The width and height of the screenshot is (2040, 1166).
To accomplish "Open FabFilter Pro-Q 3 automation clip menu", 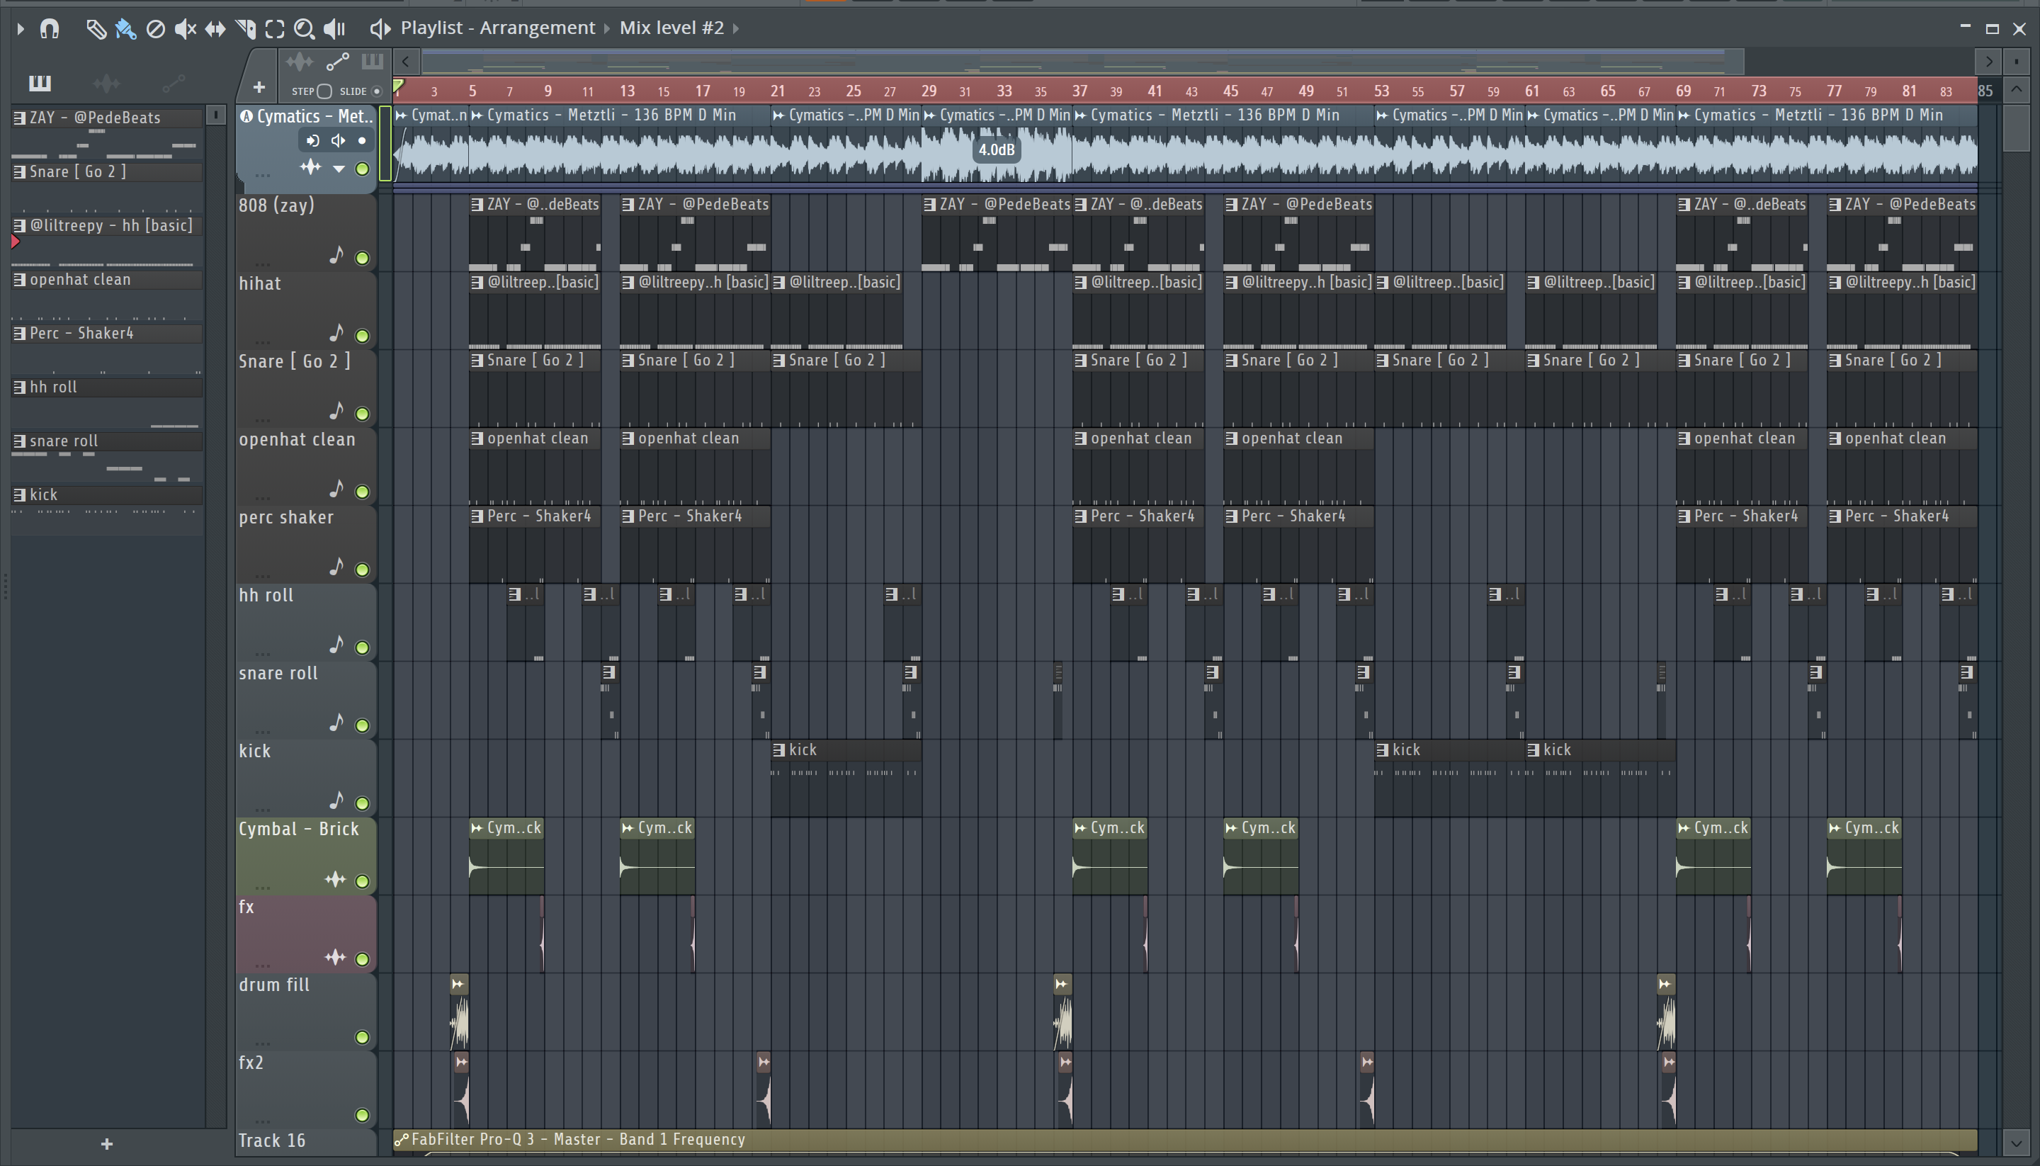I will coord(402,1140).
